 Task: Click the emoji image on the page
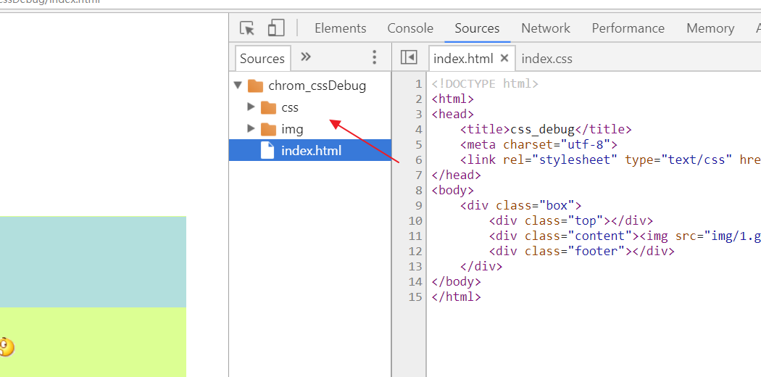(x=7, y=347)
